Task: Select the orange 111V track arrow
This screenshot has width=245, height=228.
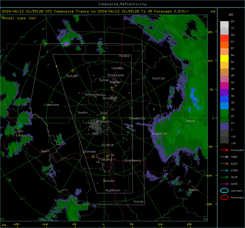Action: [224, 163]
